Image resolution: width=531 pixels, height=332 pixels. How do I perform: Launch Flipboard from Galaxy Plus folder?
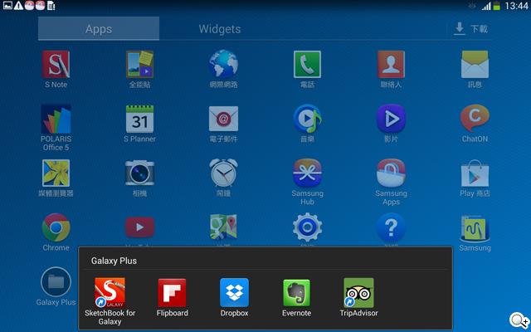(172, 294)
